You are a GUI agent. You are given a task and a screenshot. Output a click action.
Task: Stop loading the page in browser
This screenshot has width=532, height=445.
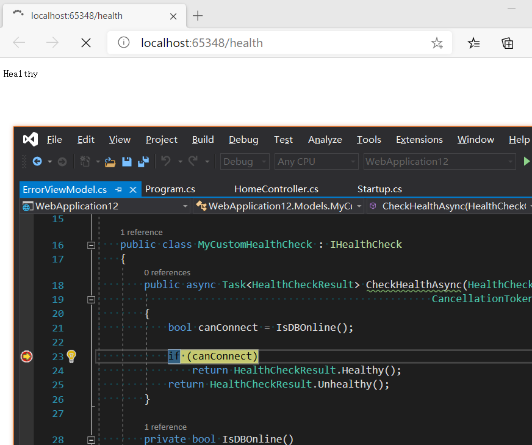click(x=86, y=43)
